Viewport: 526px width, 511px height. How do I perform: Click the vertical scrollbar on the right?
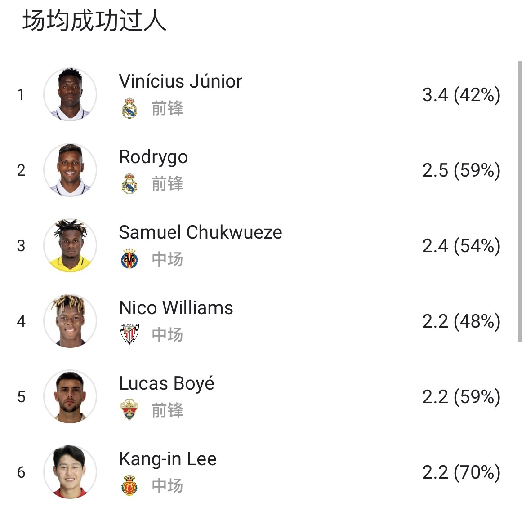pyautogui.click(x=520, y=202)
